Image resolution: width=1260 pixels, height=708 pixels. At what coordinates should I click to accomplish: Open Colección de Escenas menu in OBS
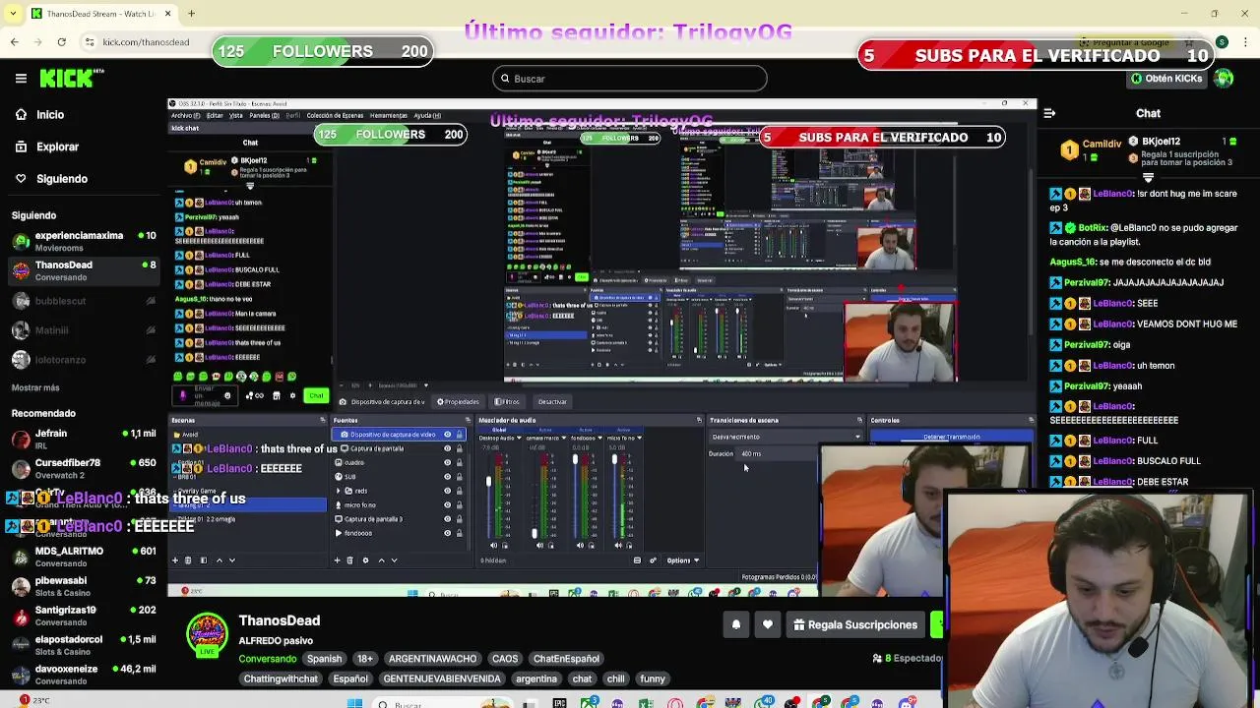335,115
